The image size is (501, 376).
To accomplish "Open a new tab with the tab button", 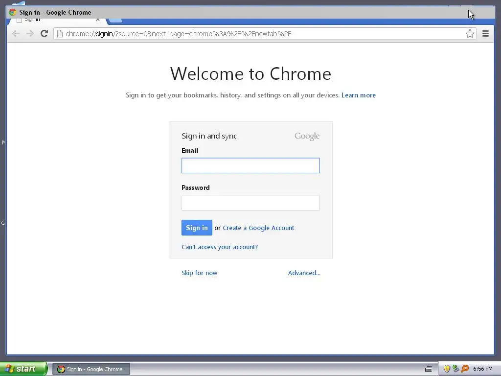I will click(115, 21).
